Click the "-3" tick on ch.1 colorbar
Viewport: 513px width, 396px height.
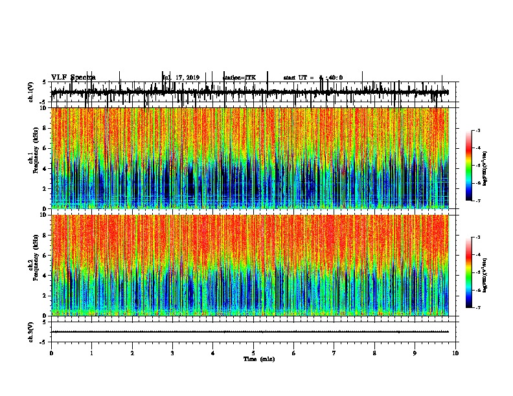click(x=478, y=130)
